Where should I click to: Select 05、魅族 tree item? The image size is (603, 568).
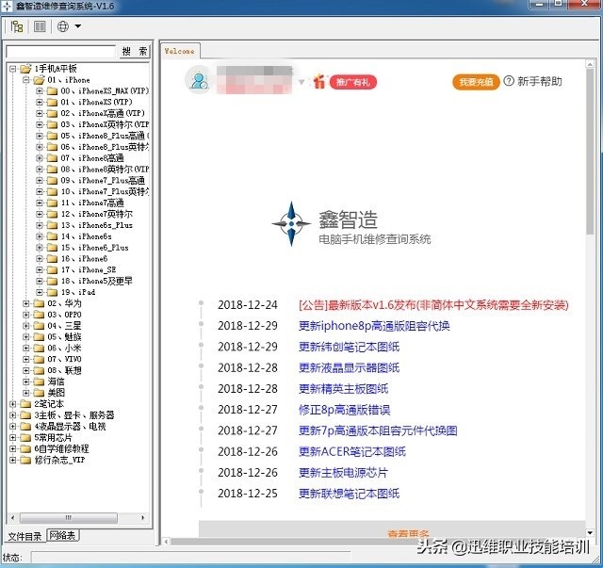(64, 337)
